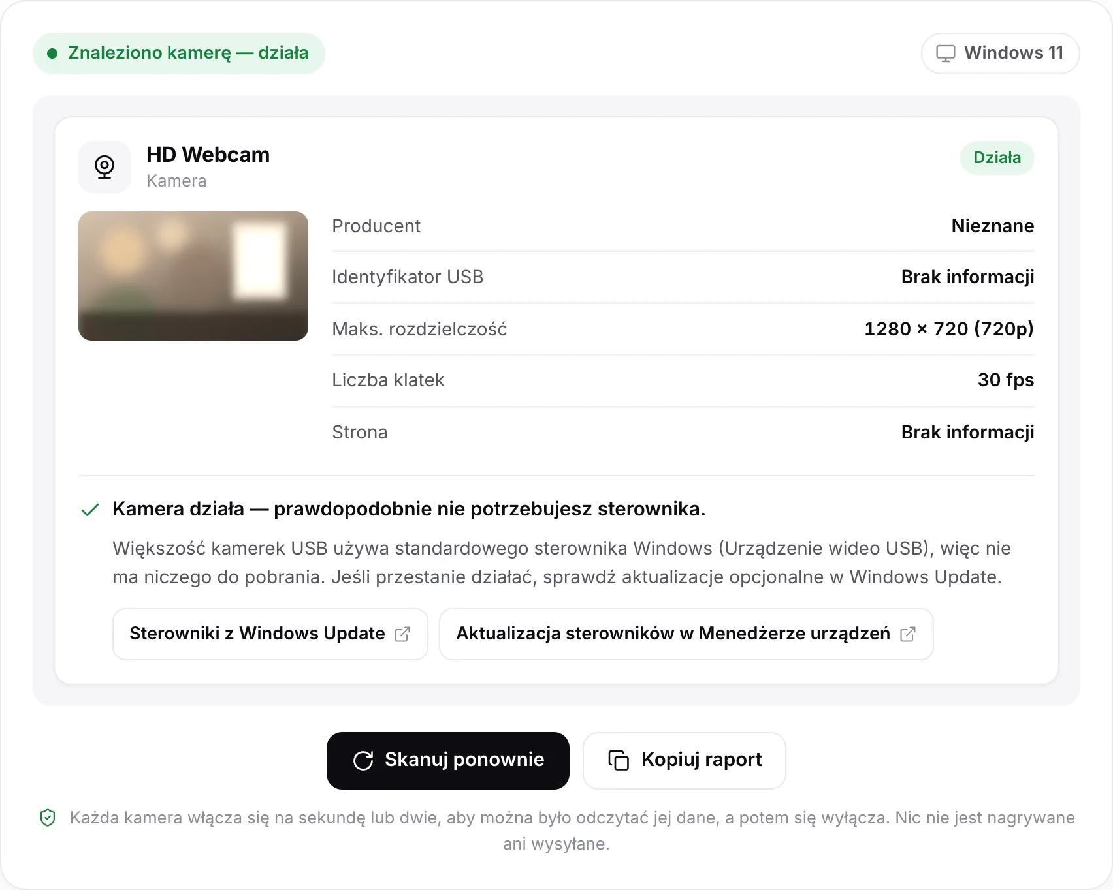This screenshot has height=890, width=1113.
Task: Select the HD Webcam device name
Action: tap(208, 155)
